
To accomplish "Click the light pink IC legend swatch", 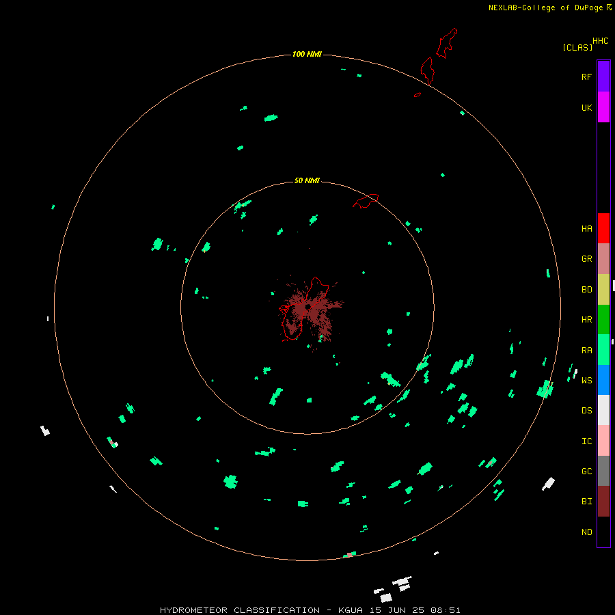I will click(603, 441).
